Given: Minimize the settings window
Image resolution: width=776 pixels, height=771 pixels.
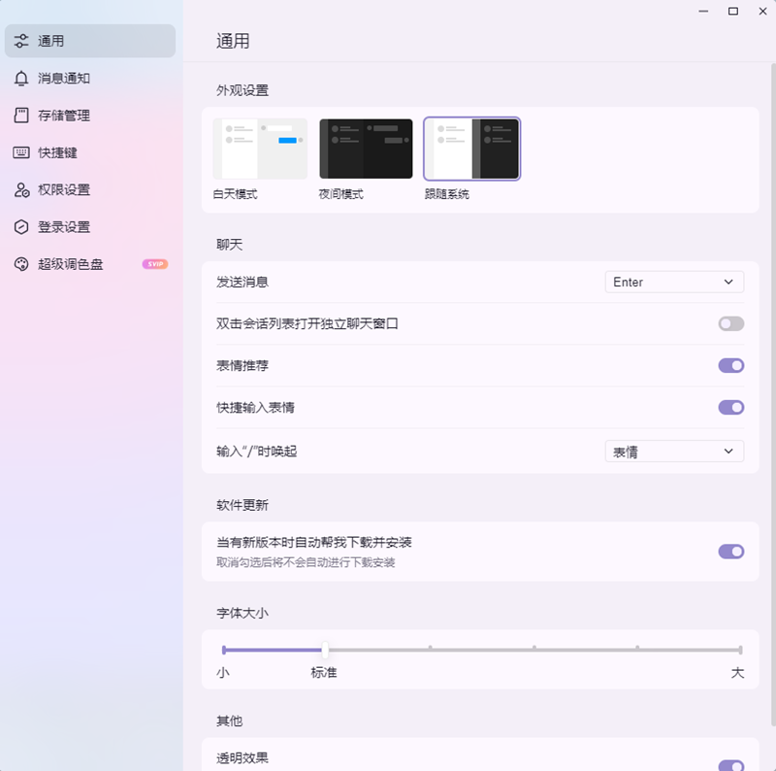Looking at the screenshot, I should (703, 11).
